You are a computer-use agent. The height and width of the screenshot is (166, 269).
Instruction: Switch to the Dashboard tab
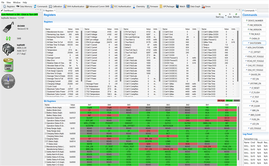point(7,11)
